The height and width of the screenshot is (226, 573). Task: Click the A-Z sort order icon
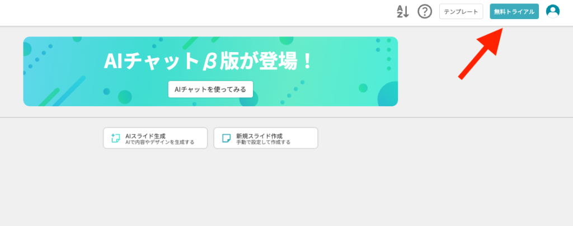pos(402,11)
